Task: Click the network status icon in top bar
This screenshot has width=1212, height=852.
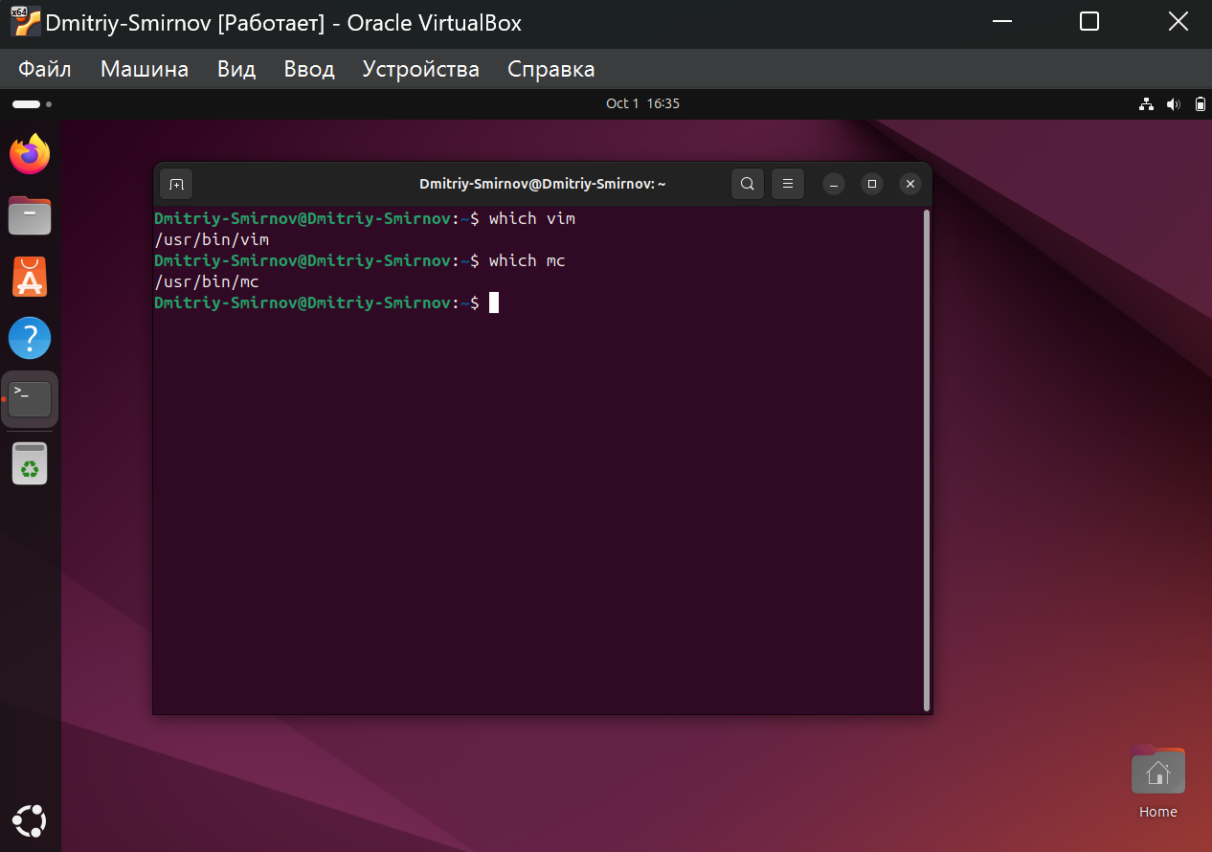Action: (x=1147, y=103)
